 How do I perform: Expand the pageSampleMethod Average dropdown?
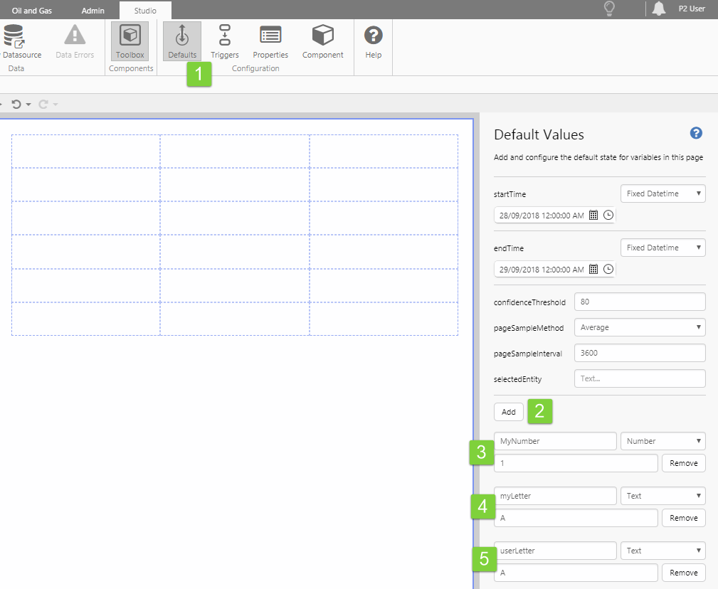[x=639, y=327]
